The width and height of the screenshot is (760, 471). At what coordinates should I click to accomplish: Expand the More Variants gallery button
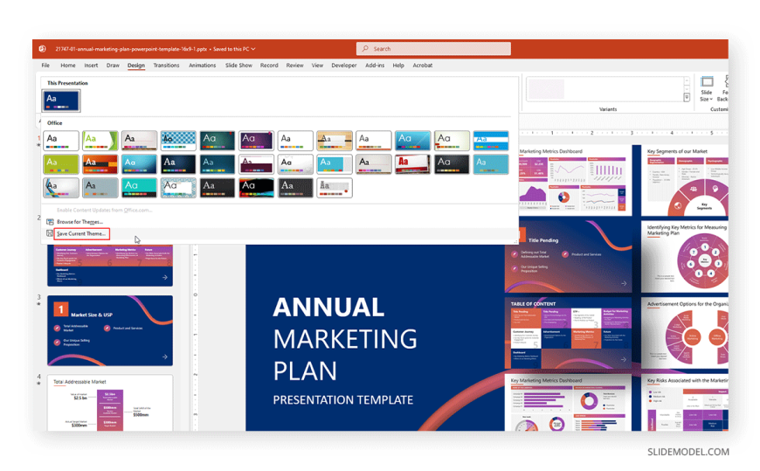[687, 98]
